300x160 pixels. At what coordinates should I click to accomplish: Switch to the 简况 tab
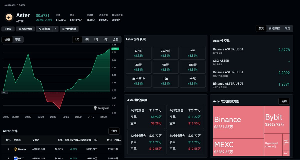click(287, 28)
